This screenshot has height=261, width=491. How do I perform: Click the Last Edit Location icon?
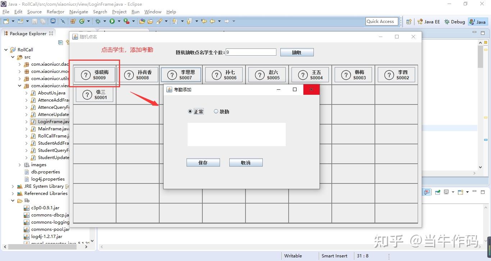click(x=204, y=22)
